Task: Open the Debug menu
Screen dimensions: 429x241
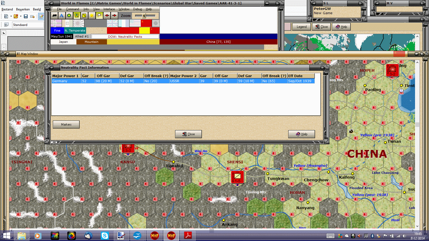Action: [138, 9]
